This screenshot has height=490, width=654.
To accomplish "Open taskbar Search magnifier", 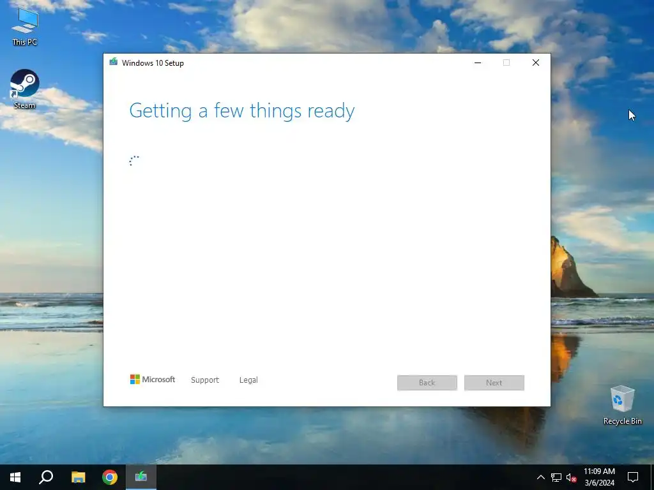I will coord(46,477).
